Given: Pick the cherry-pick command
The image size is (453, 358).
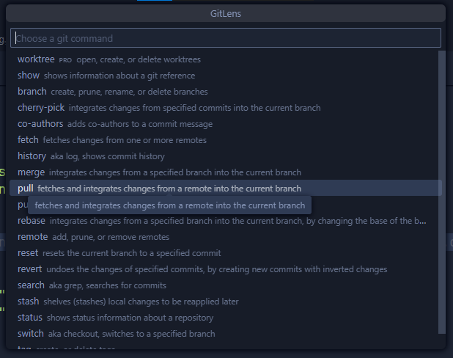Looking at the screenshot, I should tap(41, 108).
